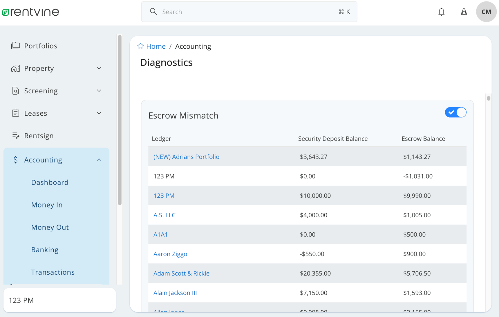499x317 pixels.
Task: Collapse the Accounting section
Action: pyautogui.click(x=99, y=160)
